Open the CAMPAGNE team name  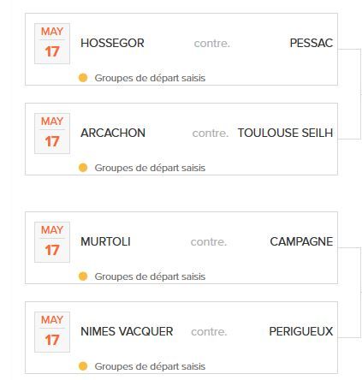[x=301, y=241]
